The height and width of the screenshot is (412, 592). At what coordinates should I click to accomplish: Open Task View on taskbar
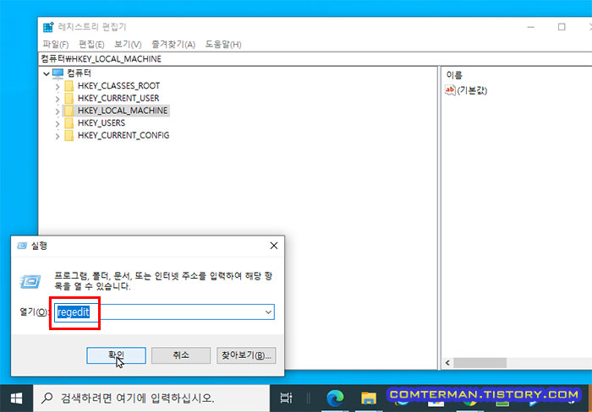click(286, 398)
